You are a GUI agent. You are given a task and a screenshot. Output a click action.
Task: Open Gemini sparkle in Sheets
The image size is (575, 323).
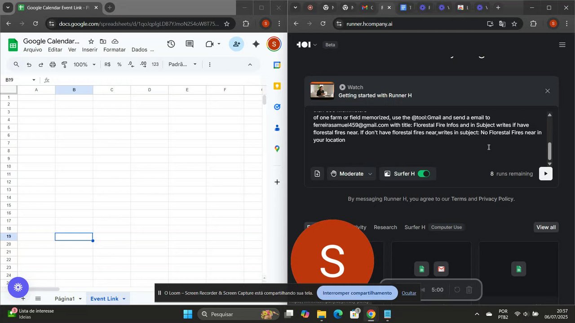pos(256,44)
